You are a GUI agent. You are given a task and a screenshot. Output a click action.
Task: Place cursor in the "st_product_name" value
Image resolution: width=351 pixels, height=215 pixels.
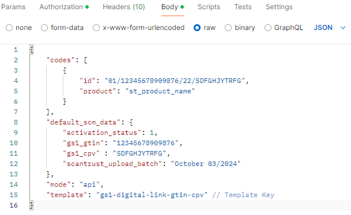coord(160,91)
